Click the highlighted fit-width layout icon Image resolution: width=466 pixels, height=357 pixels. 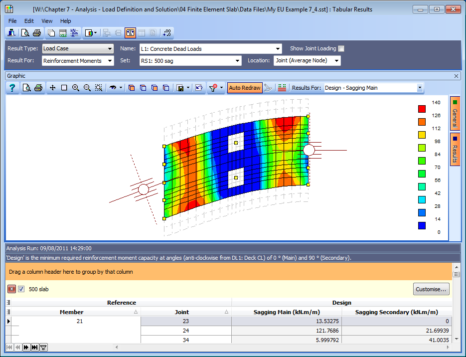click(130, 33)
